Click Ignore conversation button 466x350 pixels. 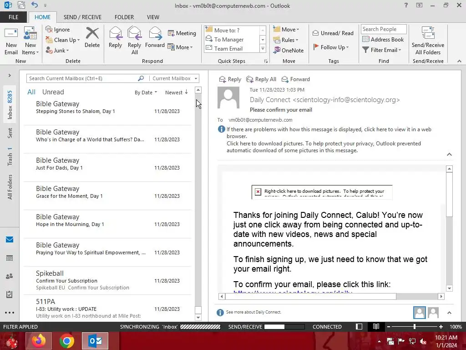point(58,30)
